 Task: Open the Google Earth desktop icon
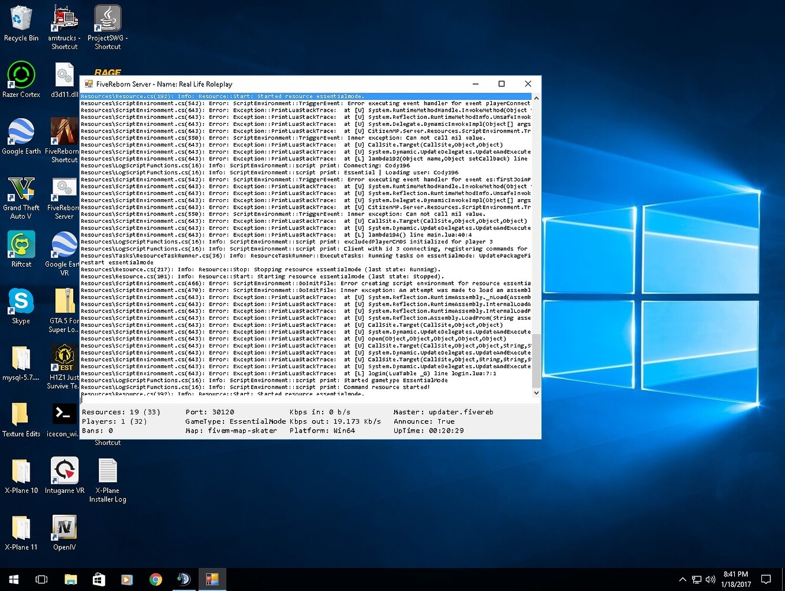[21, 137]
